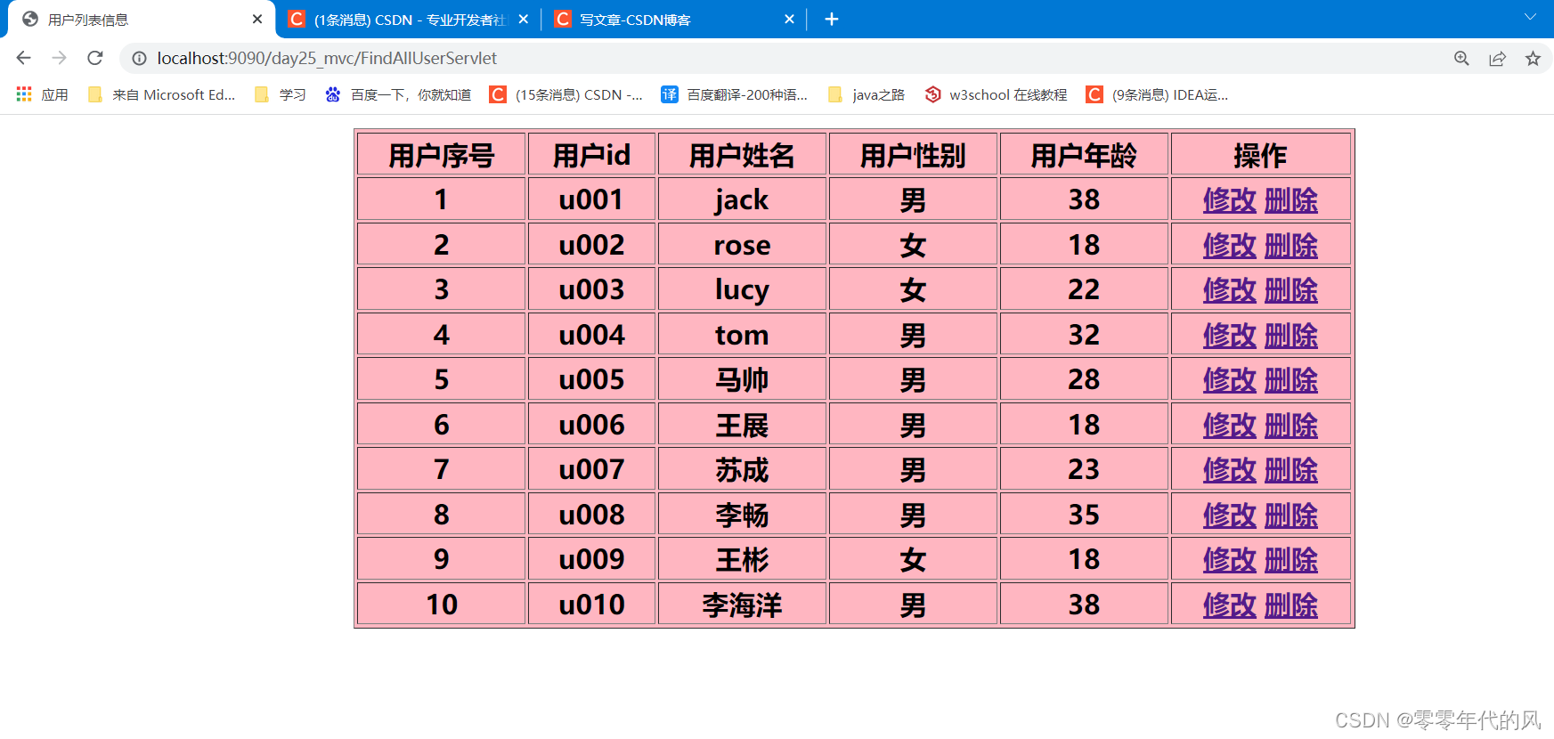The height and width of the screenshot is (739, 1554).
Task: Click 修改 for user 马帅
Action: click(x=1229, y=380)
